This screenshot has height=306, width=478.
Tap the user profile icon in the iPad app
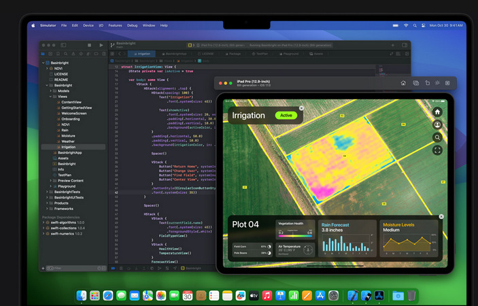coord(437,124)
